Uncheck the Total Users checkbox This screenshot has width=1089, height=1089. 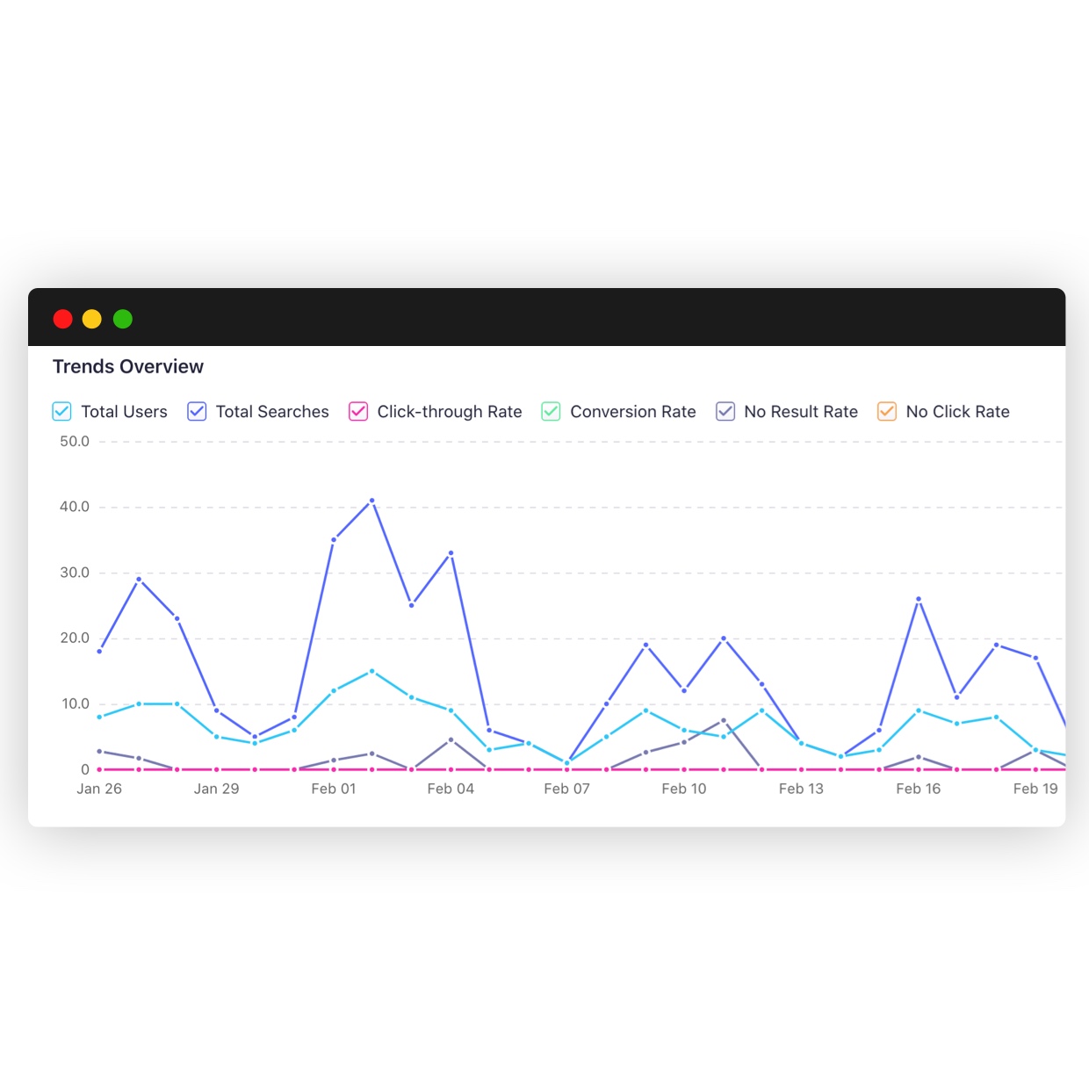click(61, 411)
